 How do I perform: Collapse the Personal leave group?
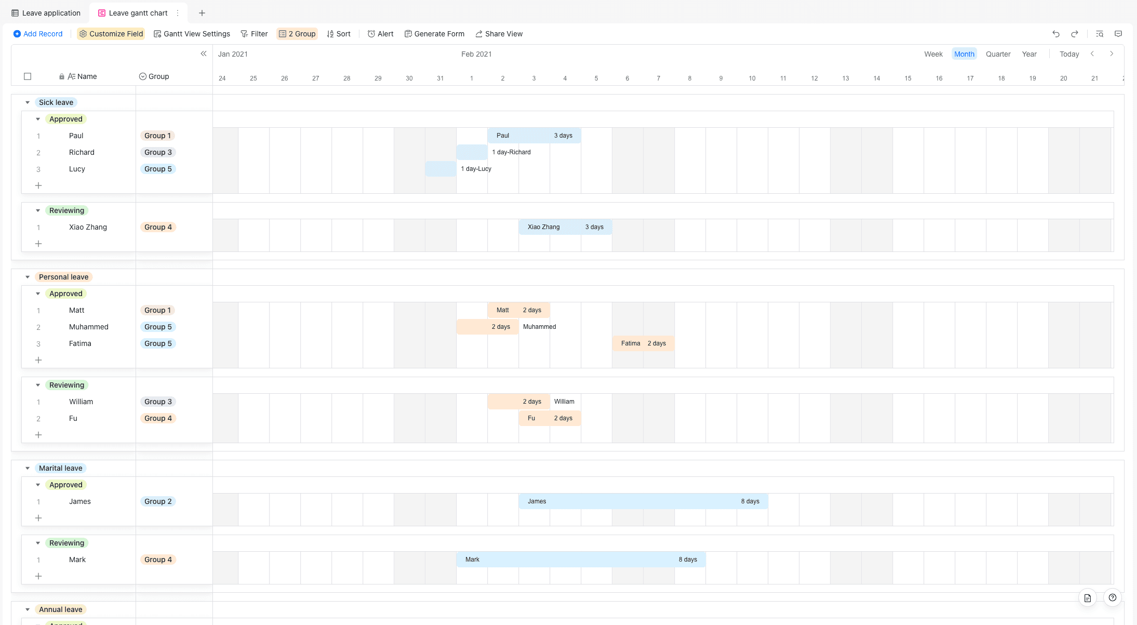(28, 277)
